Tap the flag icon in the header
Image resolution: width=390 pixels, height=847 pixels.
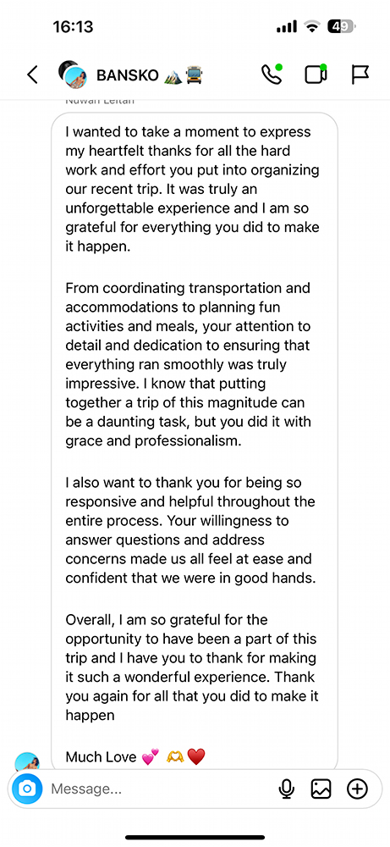[x=360, y=75]
